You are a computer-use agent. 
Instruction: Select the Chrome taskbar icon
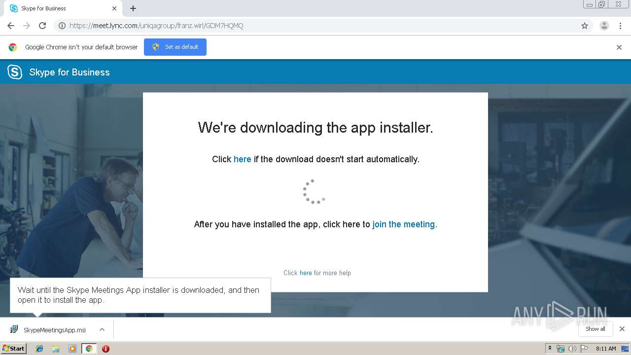(89, 349)
